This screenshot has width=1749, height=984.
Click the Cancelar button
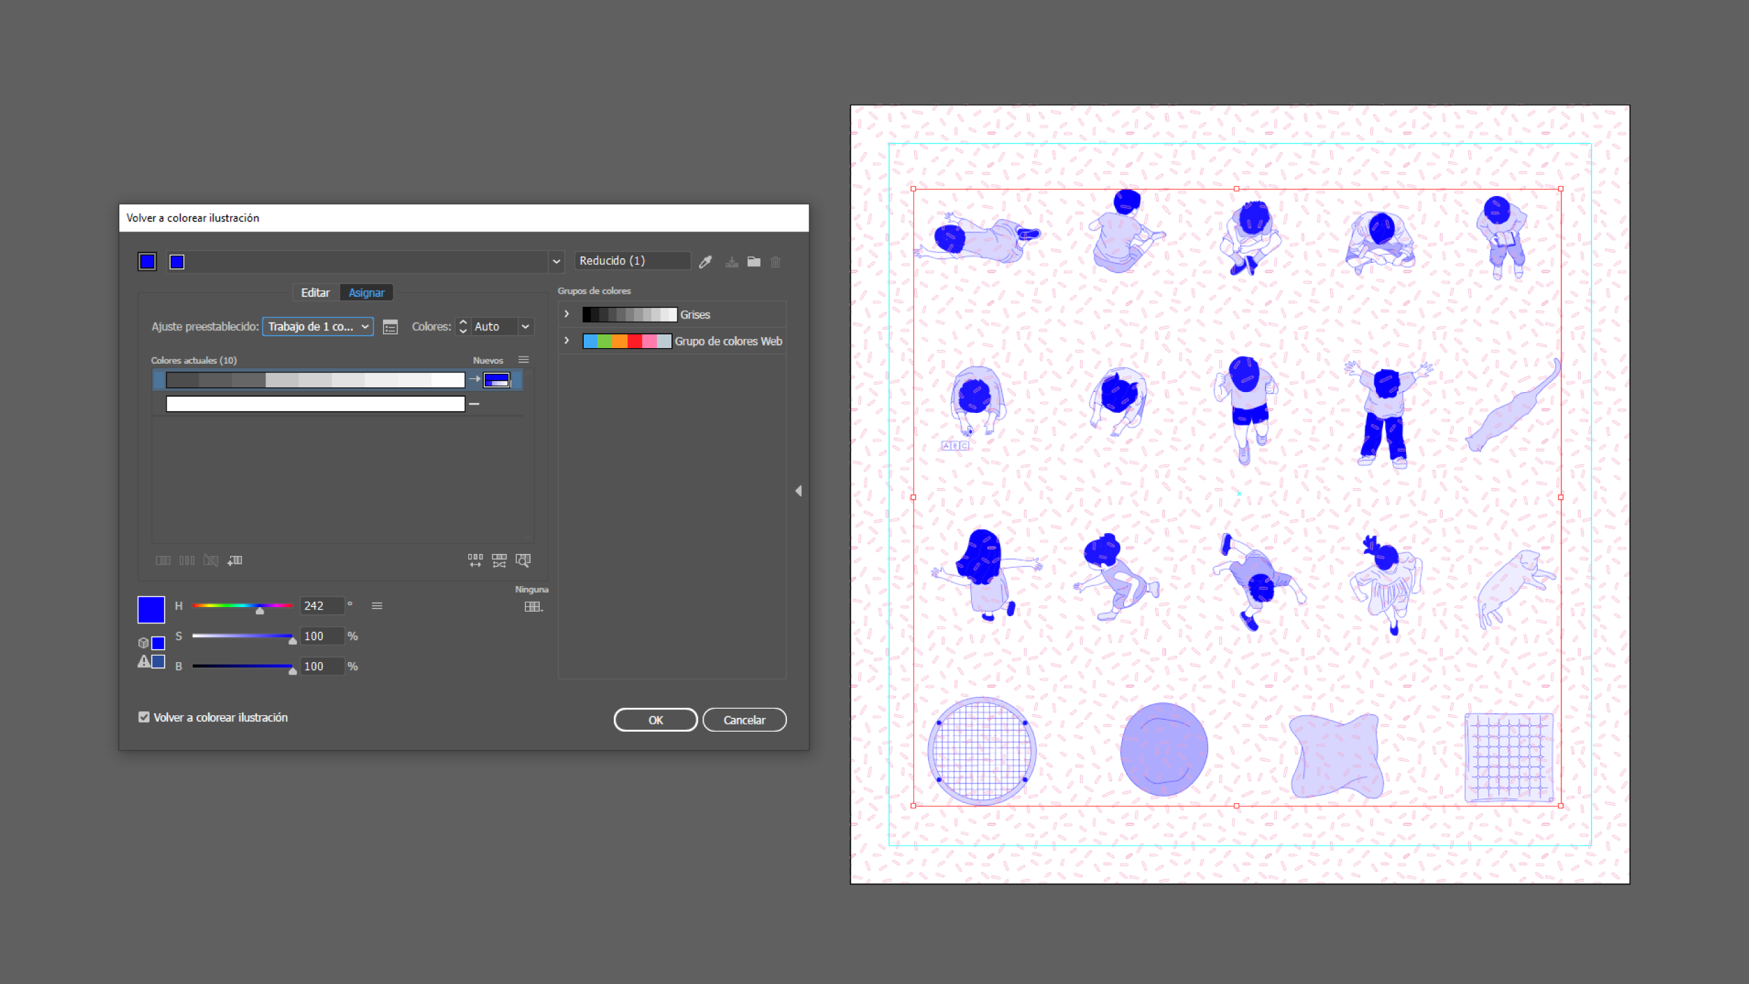pyautogui.click(x=744, y=719)
